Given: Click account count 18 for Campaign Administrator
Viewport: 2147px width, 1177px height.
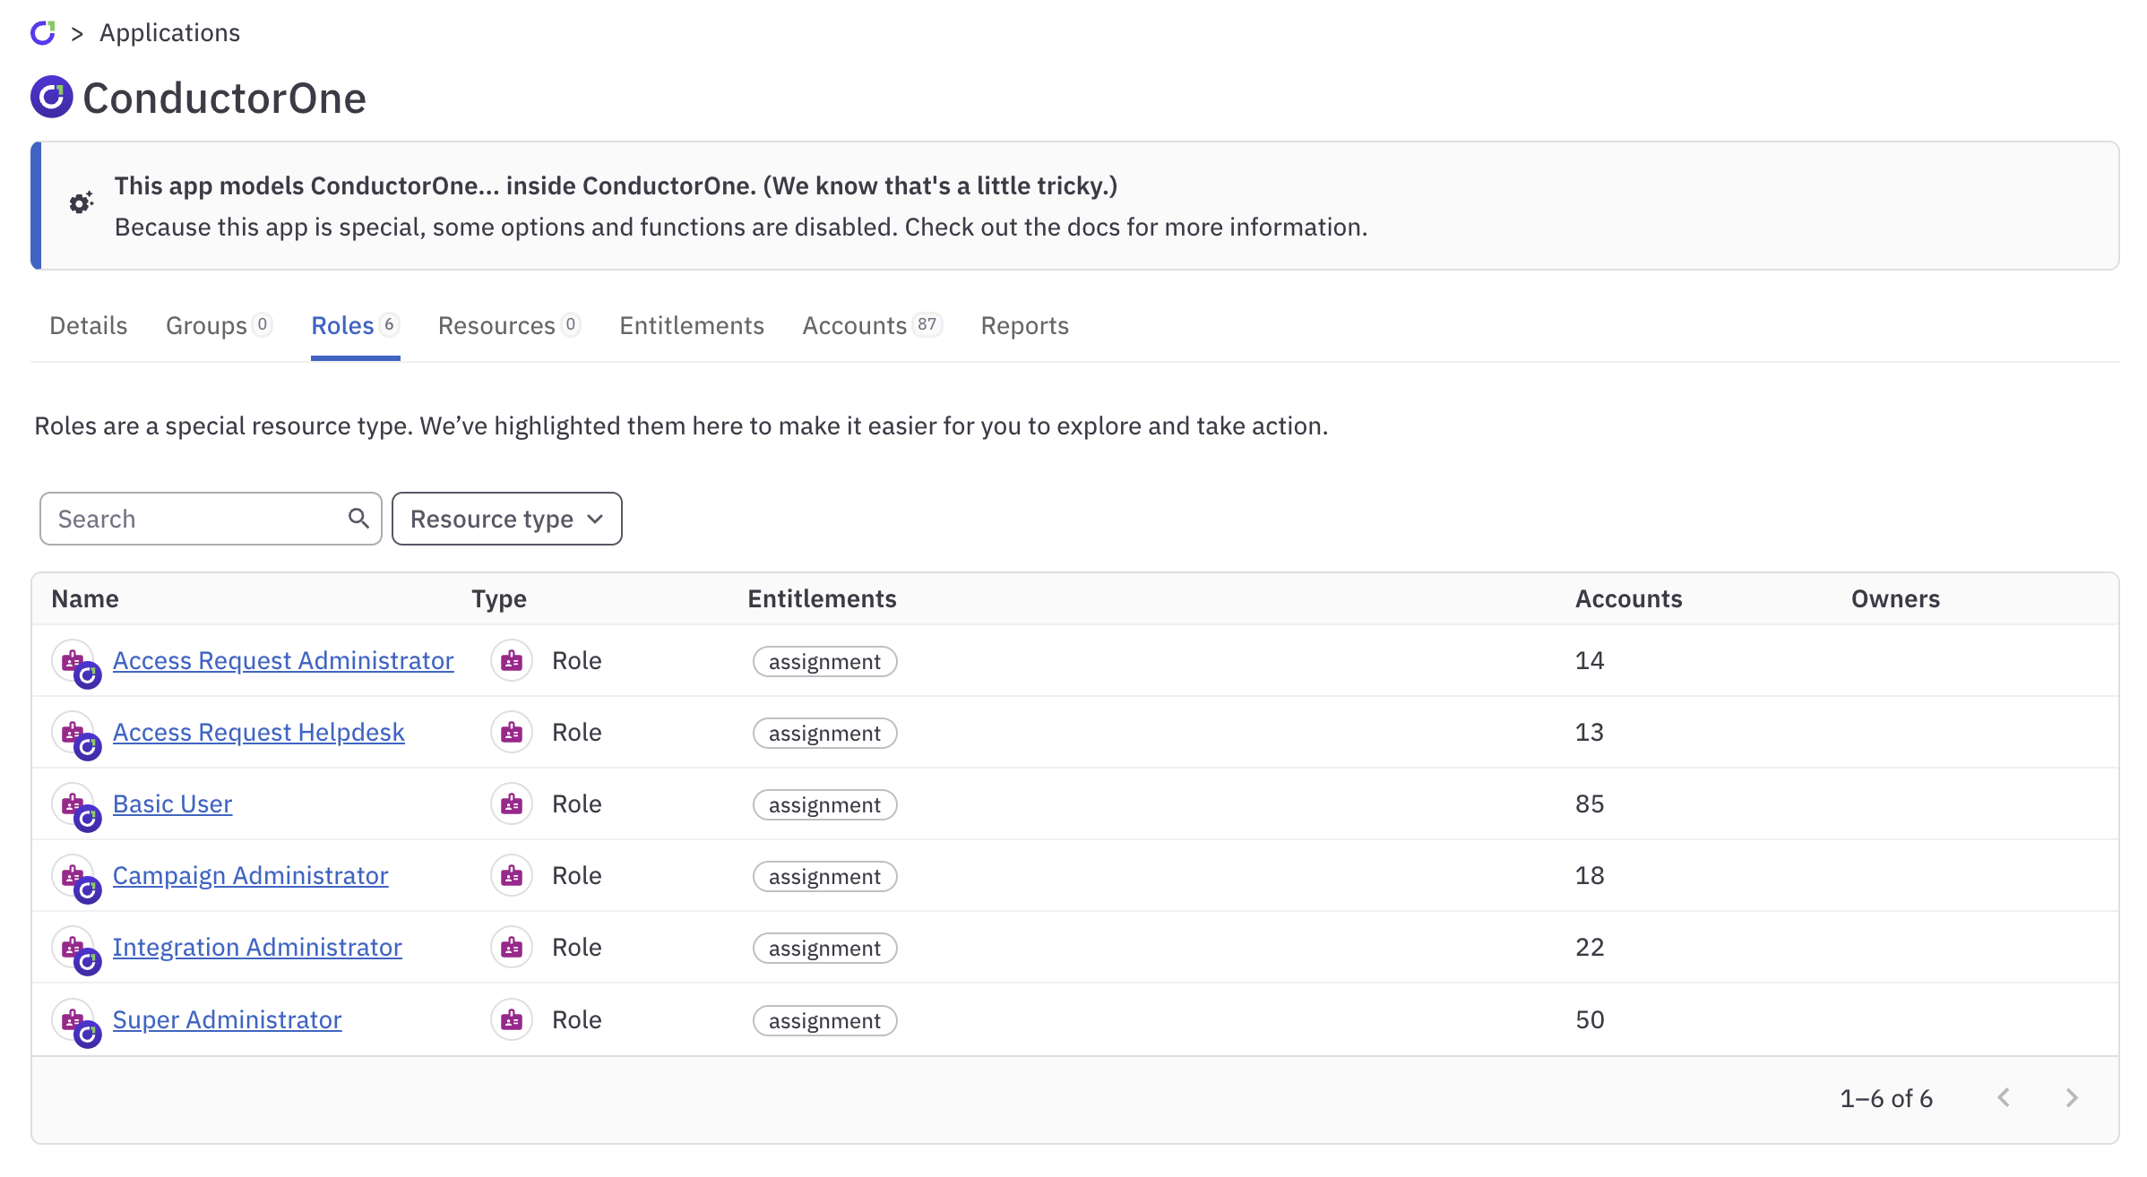Looking at the screenshot, I should tap(1590, 876).
